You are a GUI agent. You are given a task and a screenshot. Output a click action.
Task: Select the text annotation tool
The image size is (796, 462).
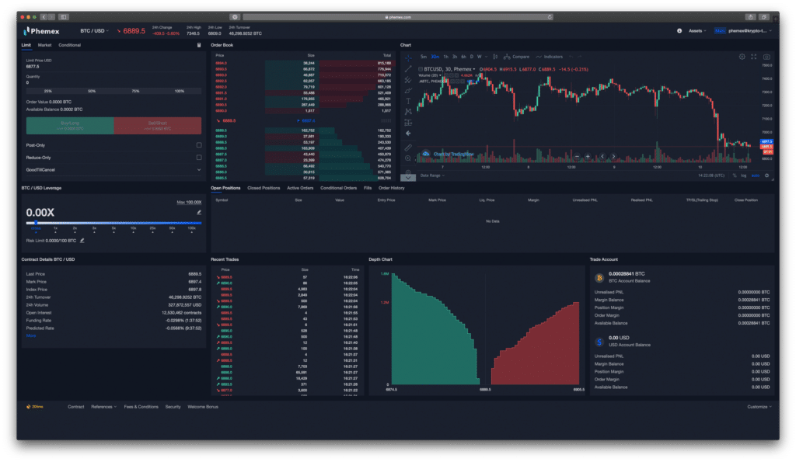point(408,101)
